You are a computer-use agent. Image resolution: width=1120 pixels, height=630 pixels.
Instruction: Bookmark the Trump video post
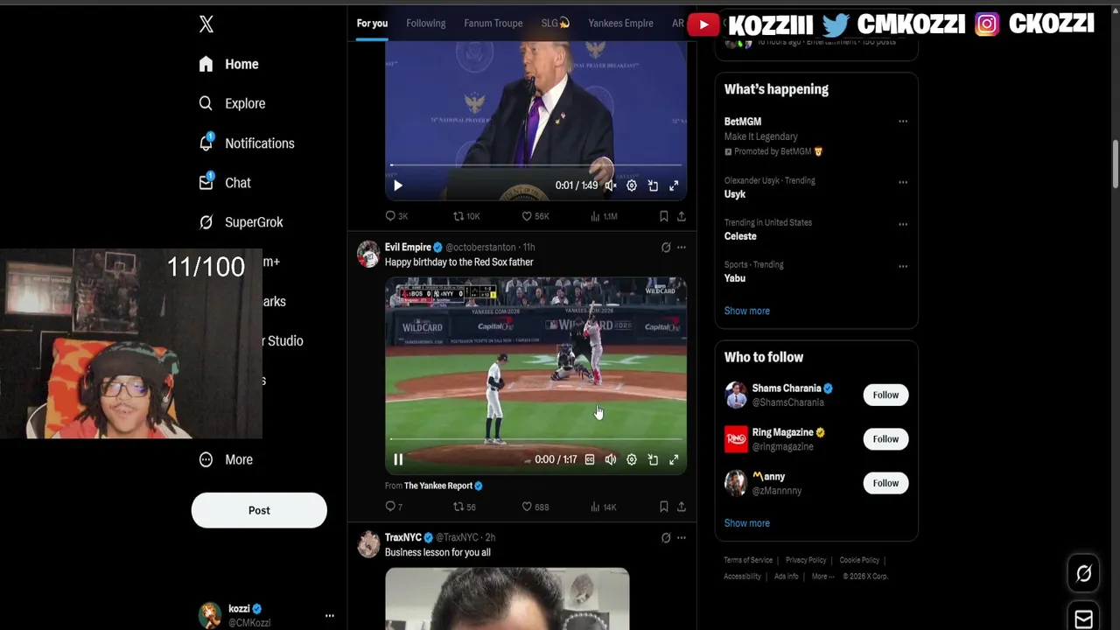pyautogui.click(x=663, y=216)
